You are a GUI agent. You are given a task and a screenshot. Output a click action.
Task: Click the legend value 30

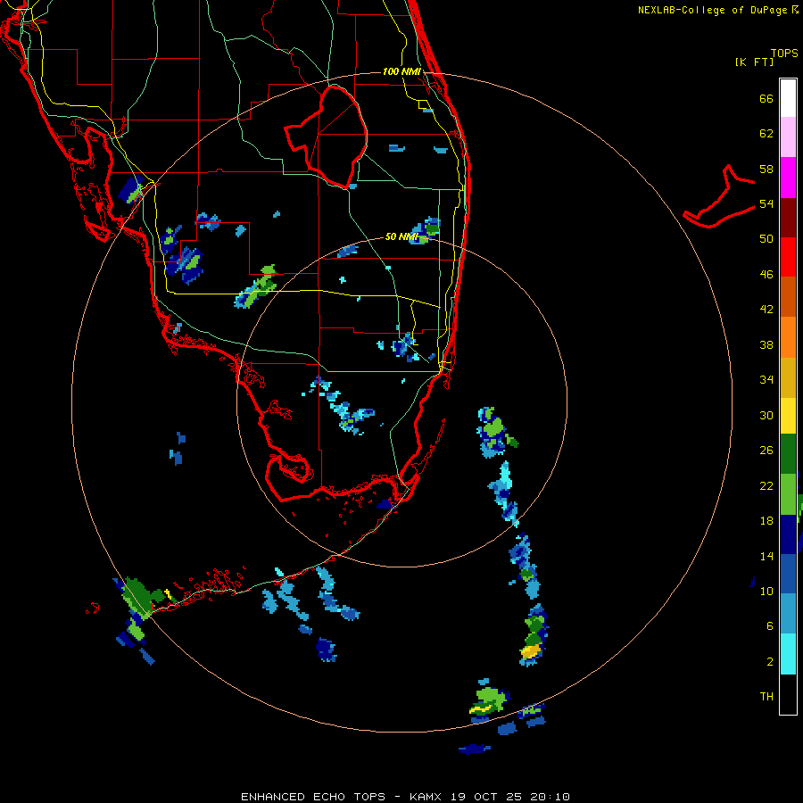(766, 415)
